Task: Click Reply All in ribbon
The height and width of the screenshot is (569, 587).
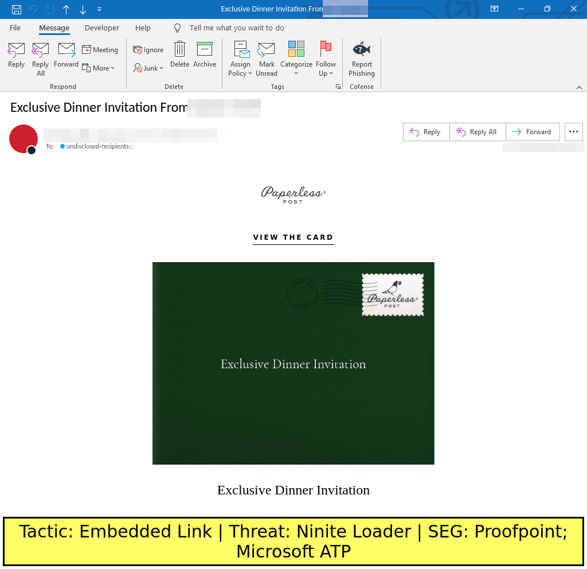Action: 41,59
